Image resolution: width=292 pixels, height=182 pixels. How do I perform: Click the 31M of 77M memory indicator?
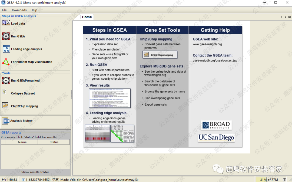(x=269, y=180)
